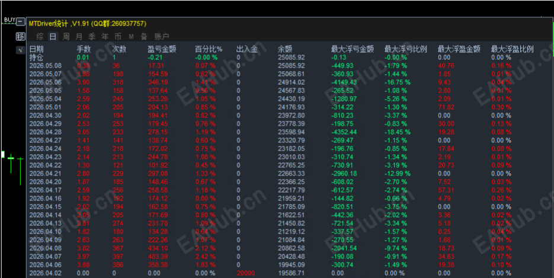Image resolution: width=554 pixels, height=278 pixels.
Task: Click the balance value 25068.61
Action: (291, 74)
